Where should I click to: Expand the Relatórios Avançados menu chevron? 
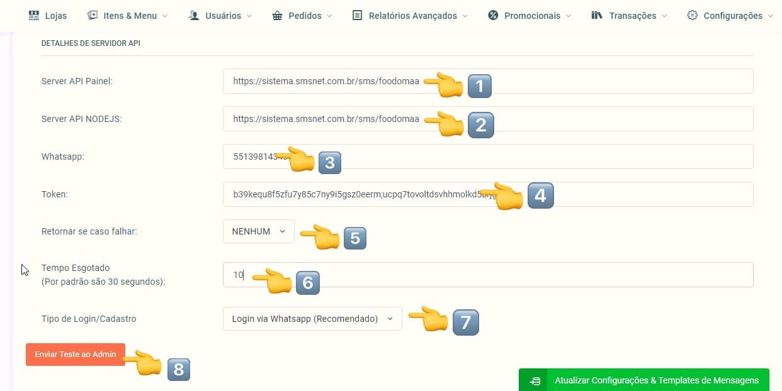coord(465,16)
